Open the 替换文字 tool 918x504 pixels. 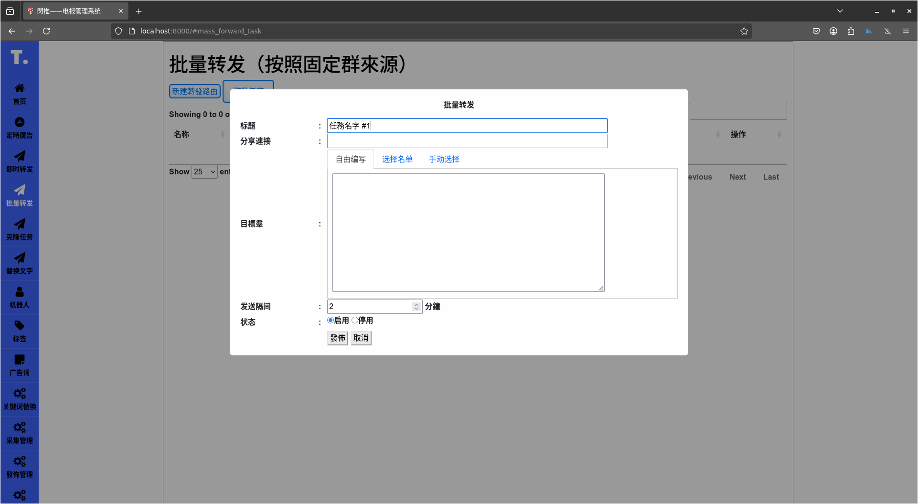(x=19, y=263)
